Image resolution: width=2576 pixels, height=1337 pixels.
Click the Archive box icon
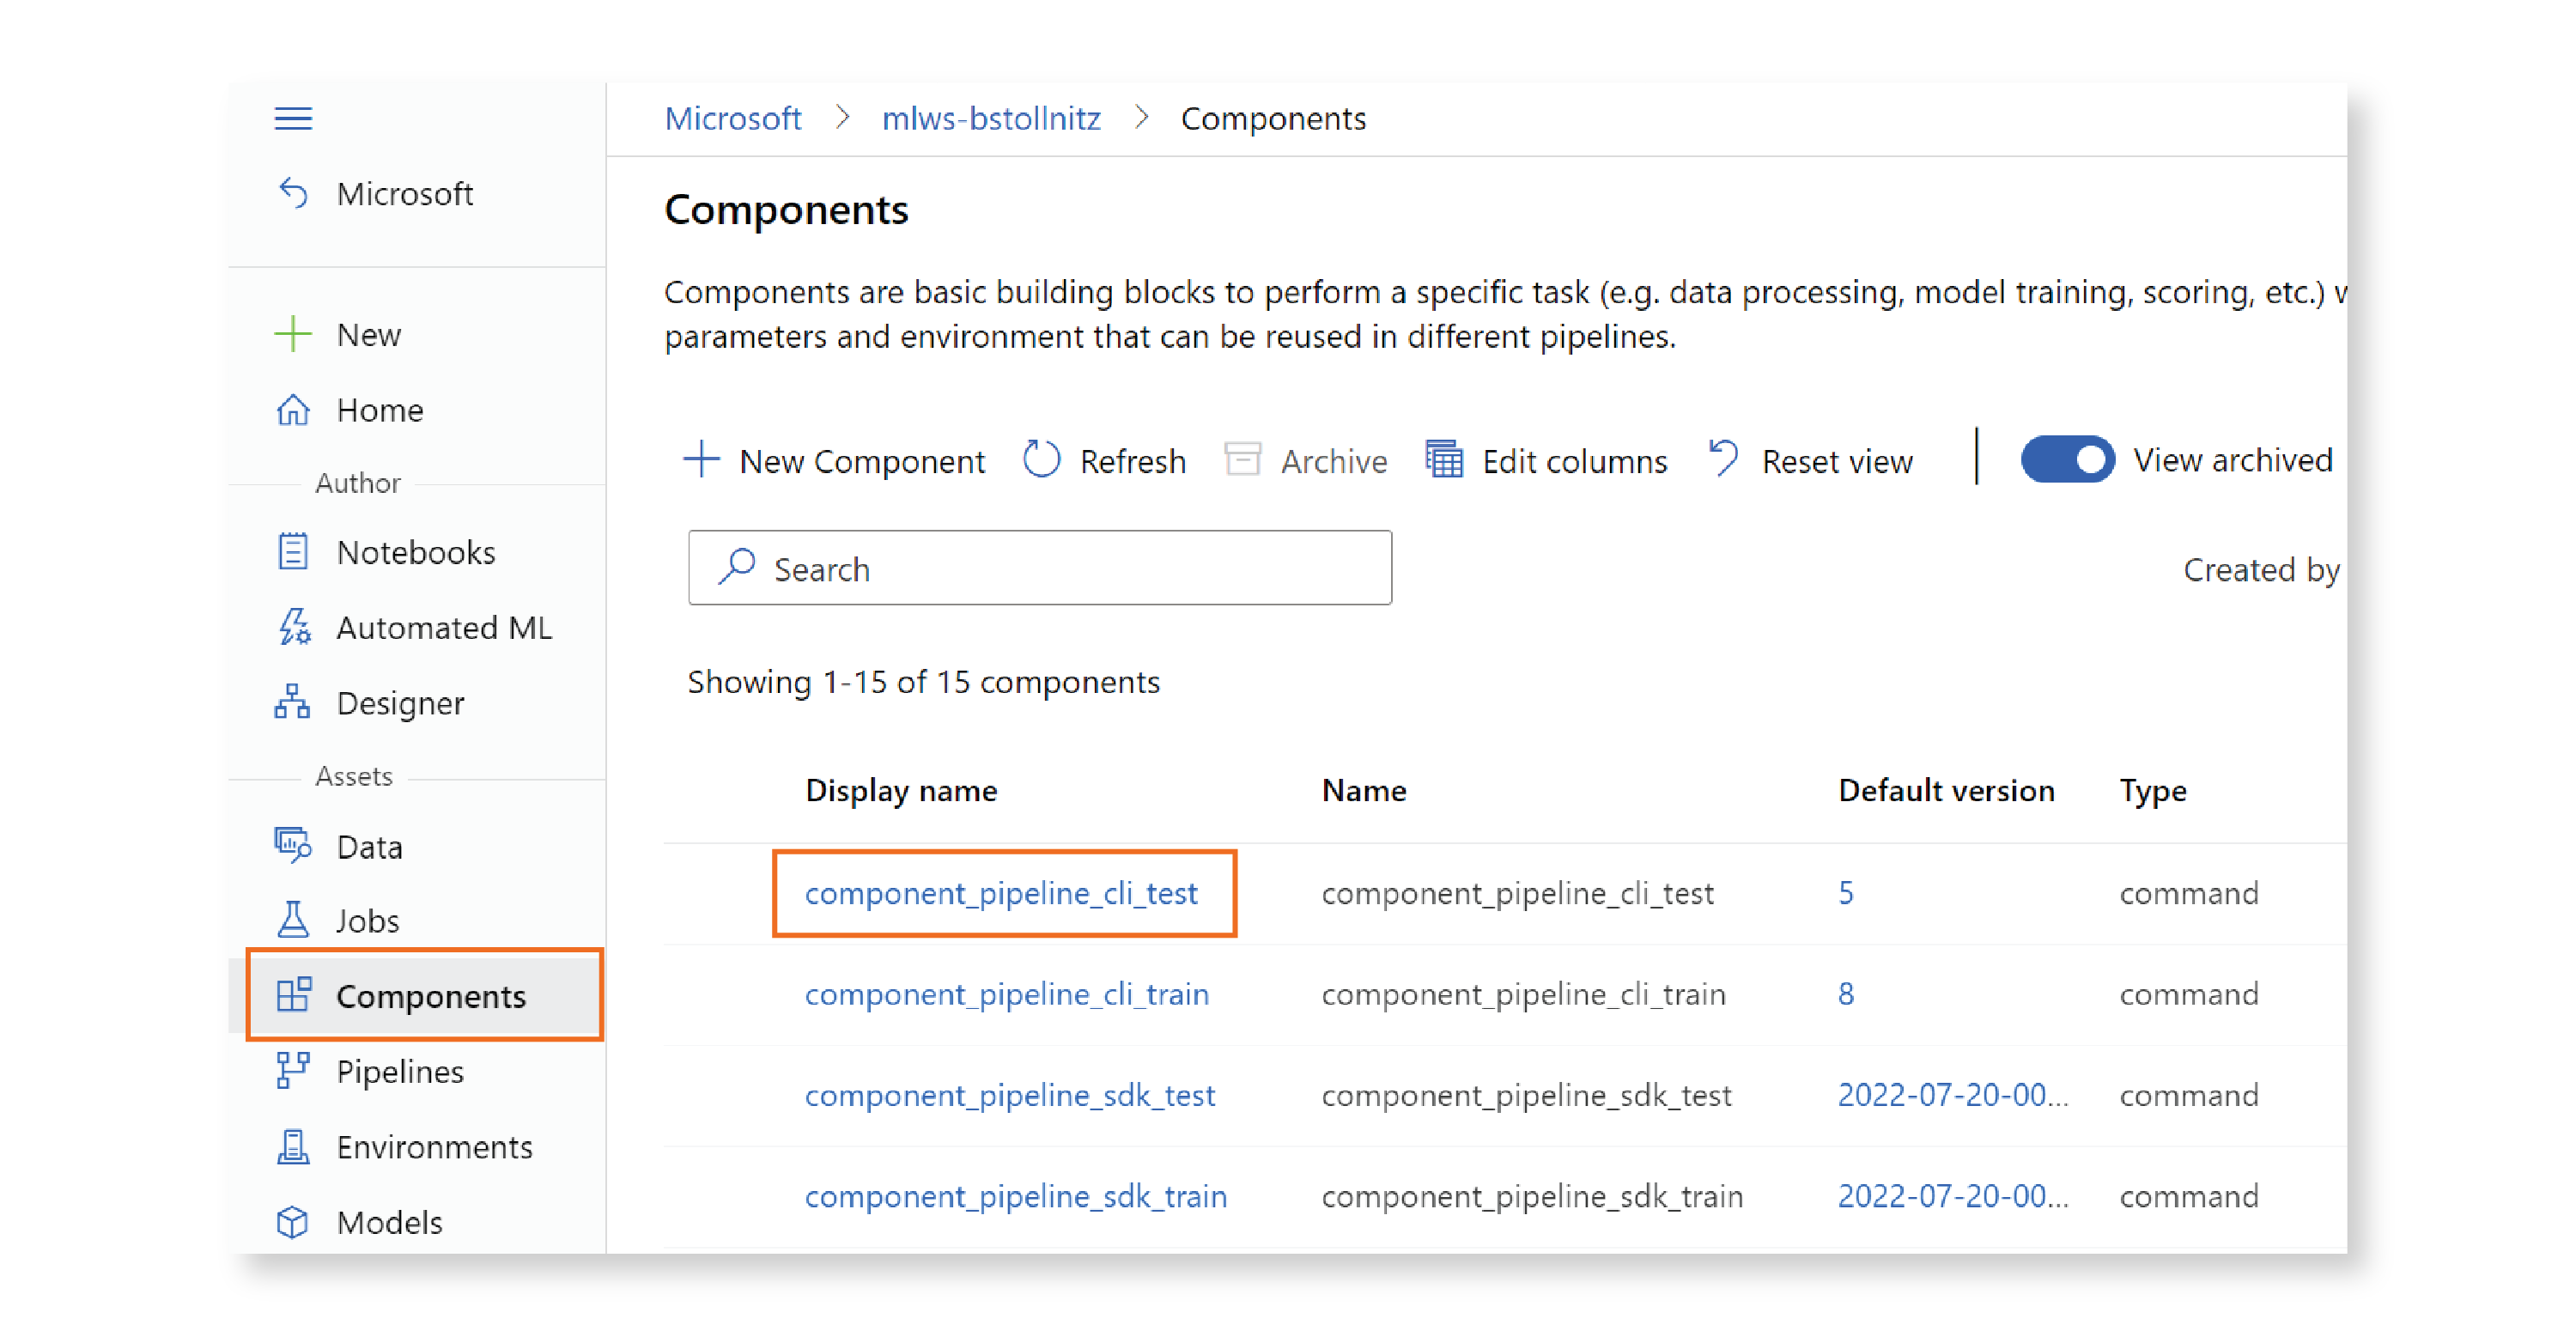click(x=1243, y=460)
